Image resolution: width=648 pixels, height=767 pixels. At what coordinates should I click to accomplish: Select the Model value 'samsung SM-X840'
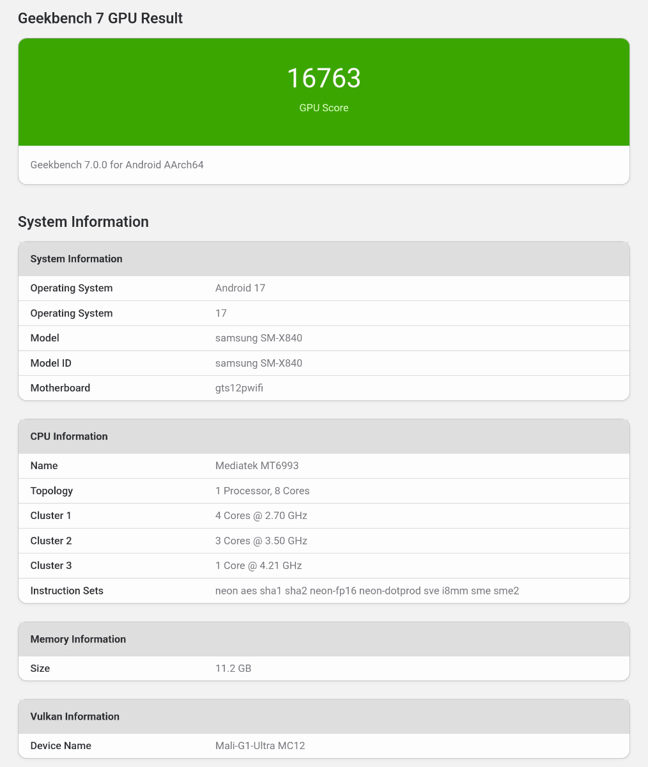pos(259,338)
